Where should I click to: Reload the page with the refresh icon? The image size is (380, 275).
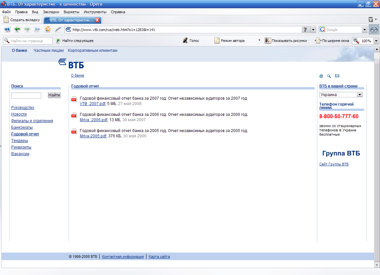coord(48,29)
